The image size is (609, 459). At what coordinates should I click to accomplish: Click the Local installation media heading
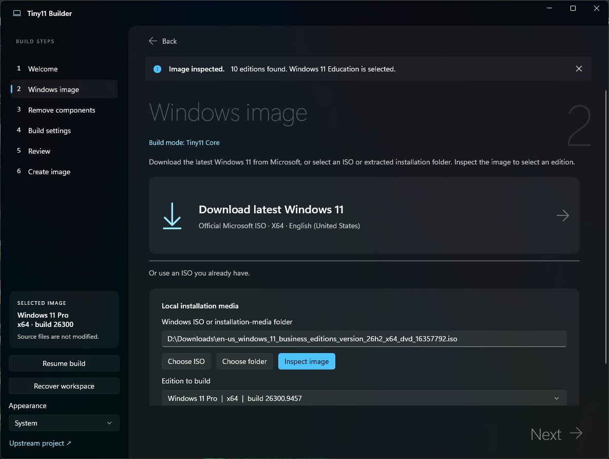coord(200,306)
